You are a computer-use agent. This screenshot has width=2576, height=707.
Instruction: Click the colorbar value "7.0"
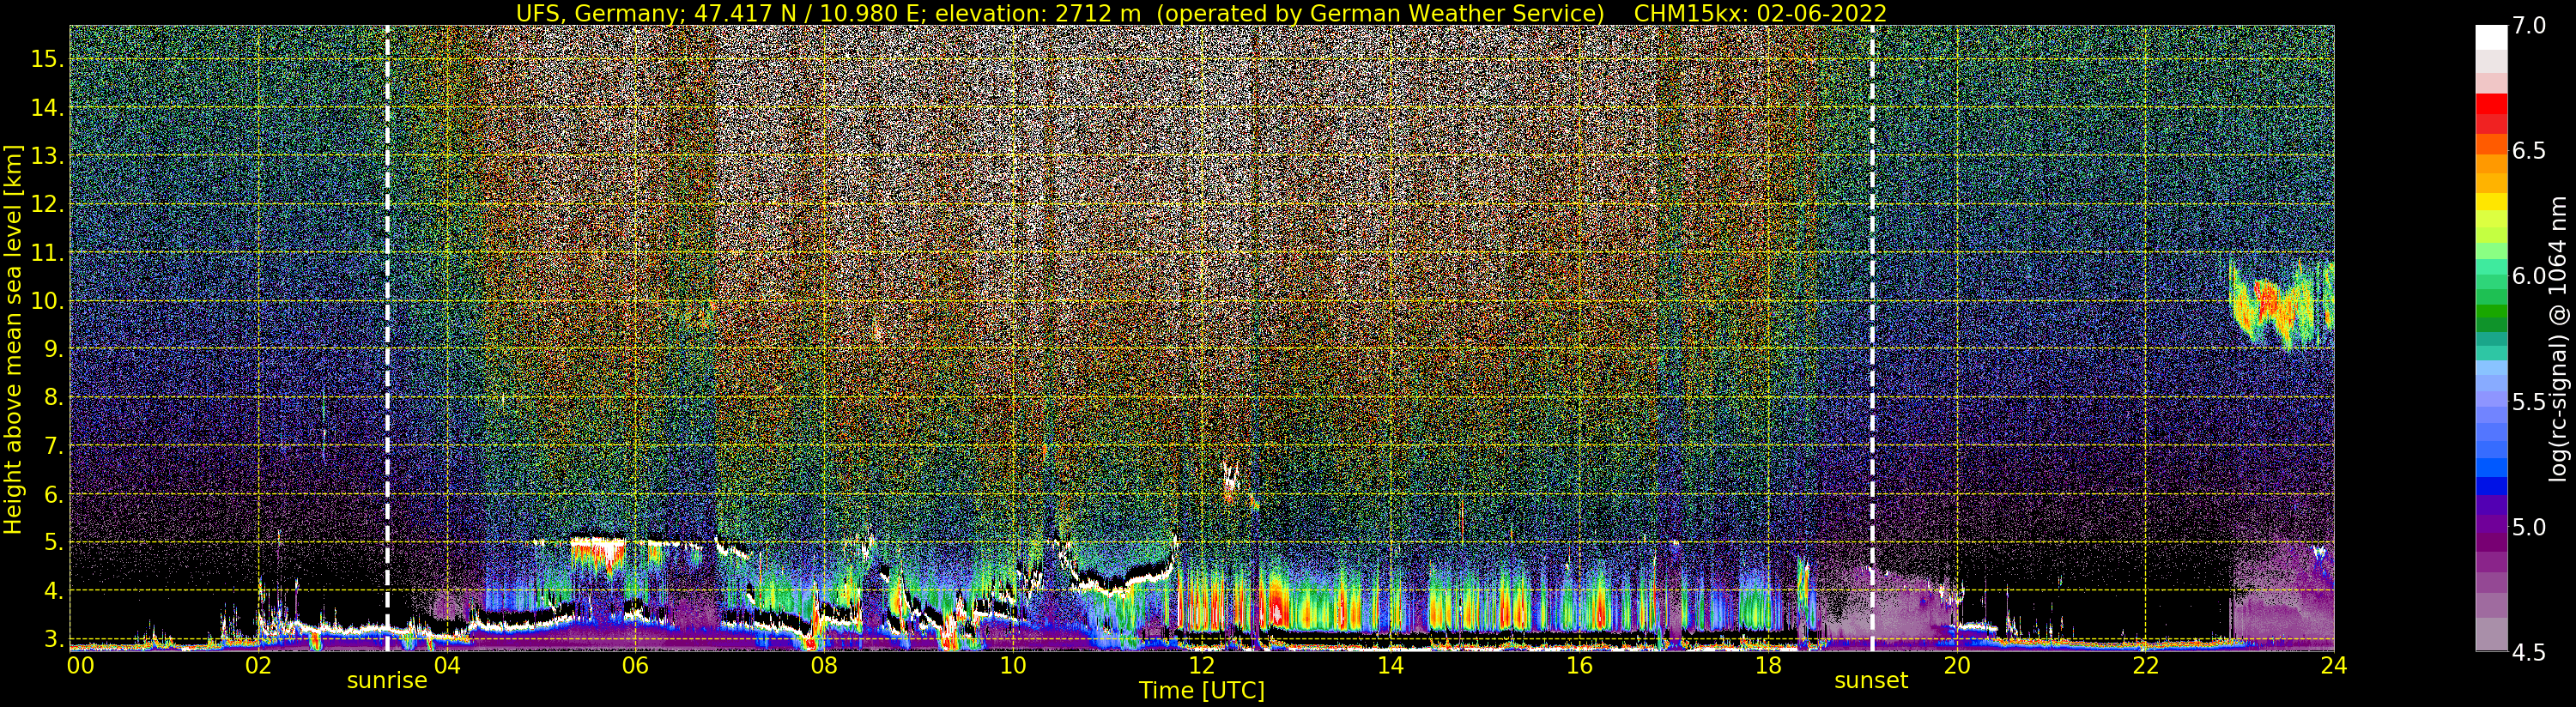coord(2529,26)
